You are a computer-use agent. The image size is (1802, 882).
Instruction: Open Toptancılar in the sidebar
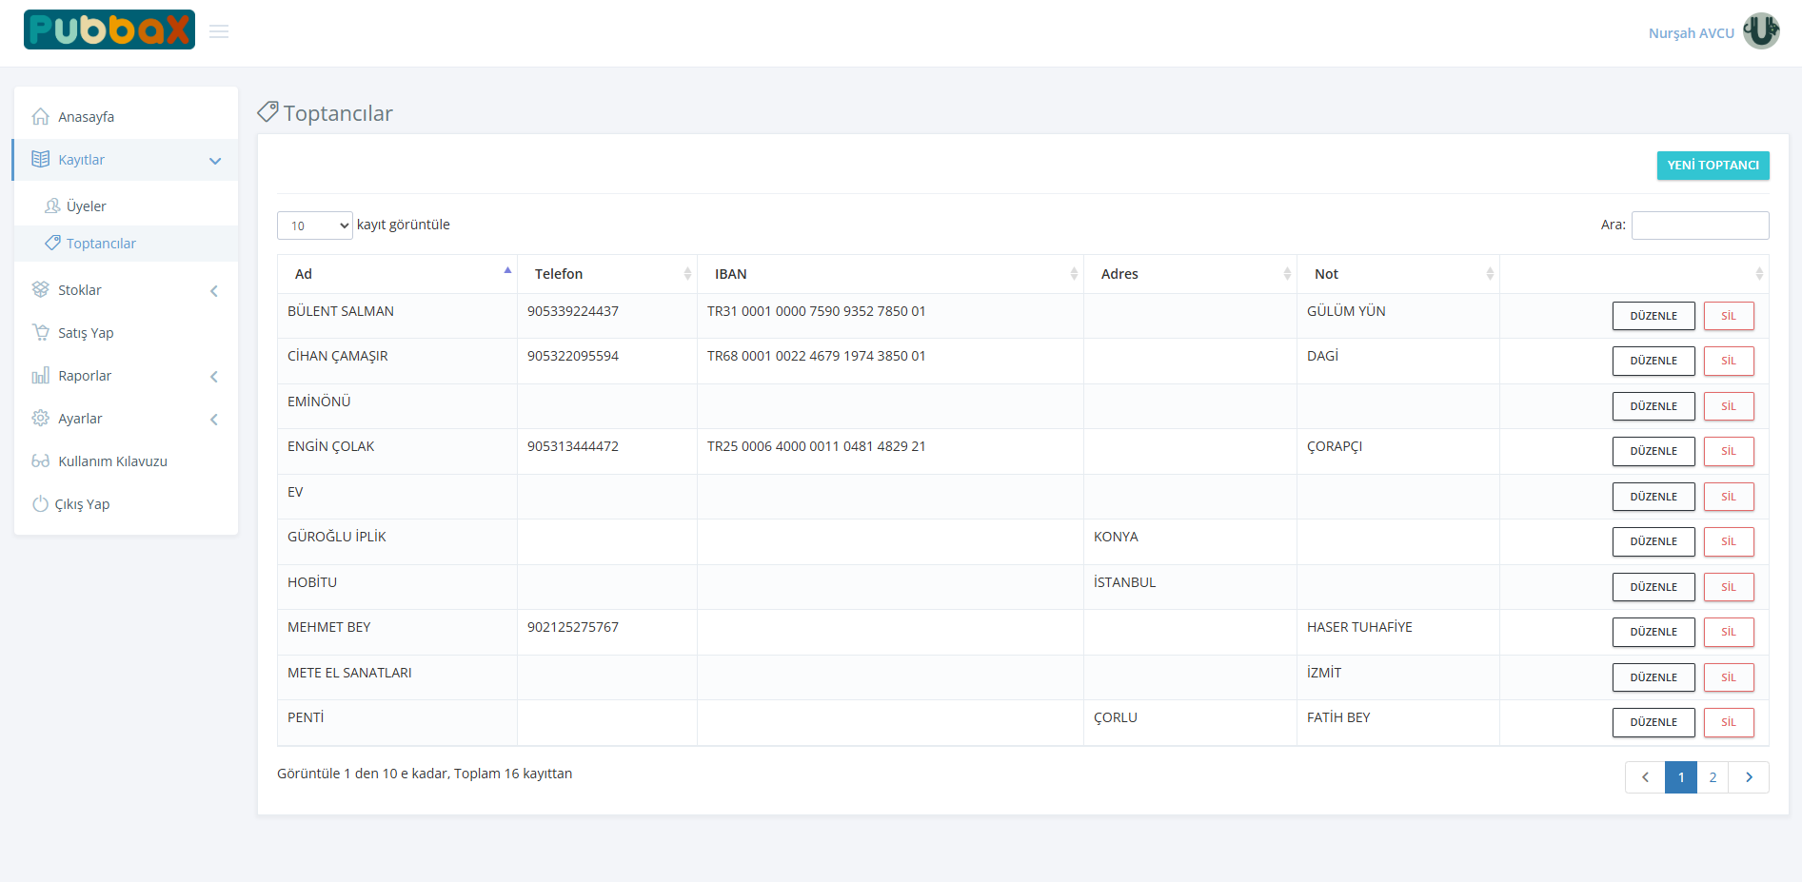click(101, 244)
